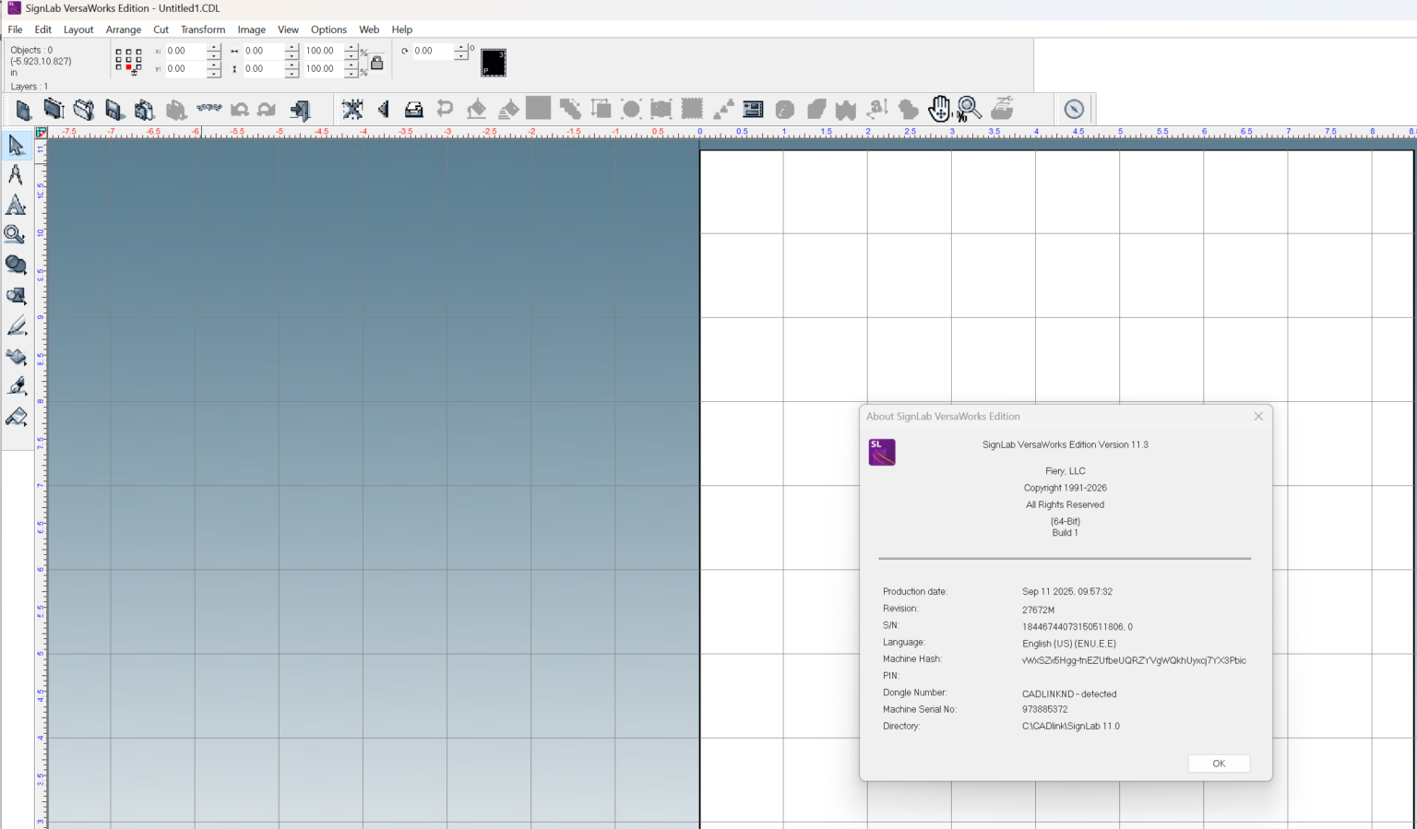
Task: Open a file using folder icon
Action: tap(84, 110)
